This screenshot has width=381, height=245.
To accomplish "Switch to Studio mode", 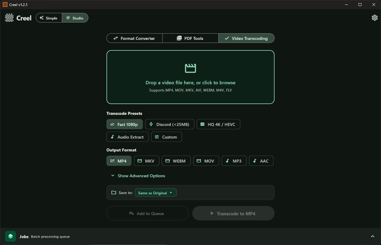I will click(x=75, y=18).
